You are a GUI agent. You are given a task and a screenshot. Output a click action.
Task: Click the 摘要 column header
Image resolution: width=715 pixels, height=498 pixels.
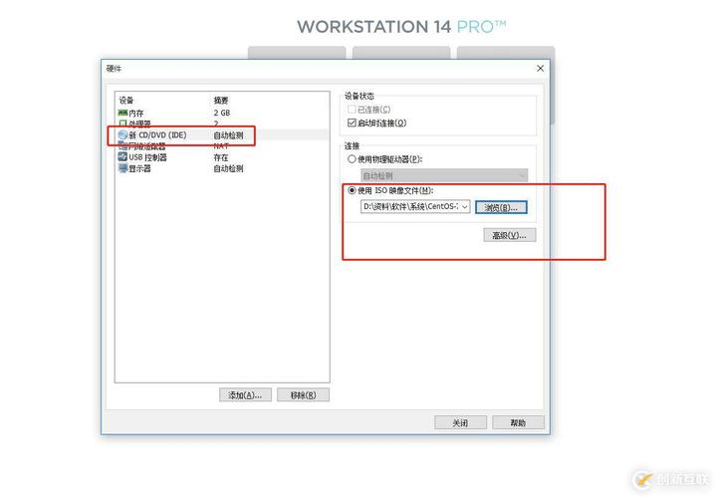(221, 100)
